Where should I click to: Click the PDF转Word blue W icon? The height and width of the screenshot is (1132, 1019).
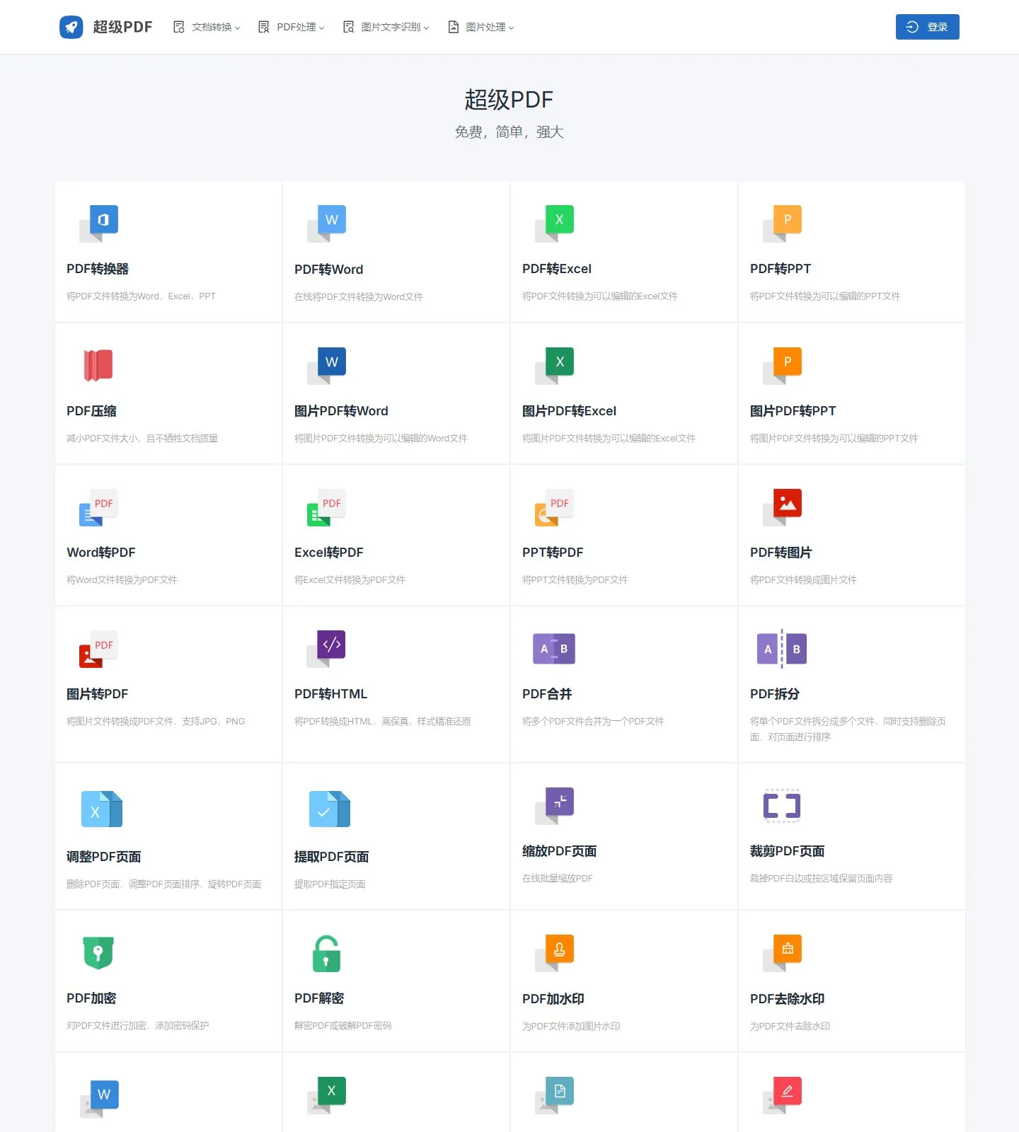point(326,224)
